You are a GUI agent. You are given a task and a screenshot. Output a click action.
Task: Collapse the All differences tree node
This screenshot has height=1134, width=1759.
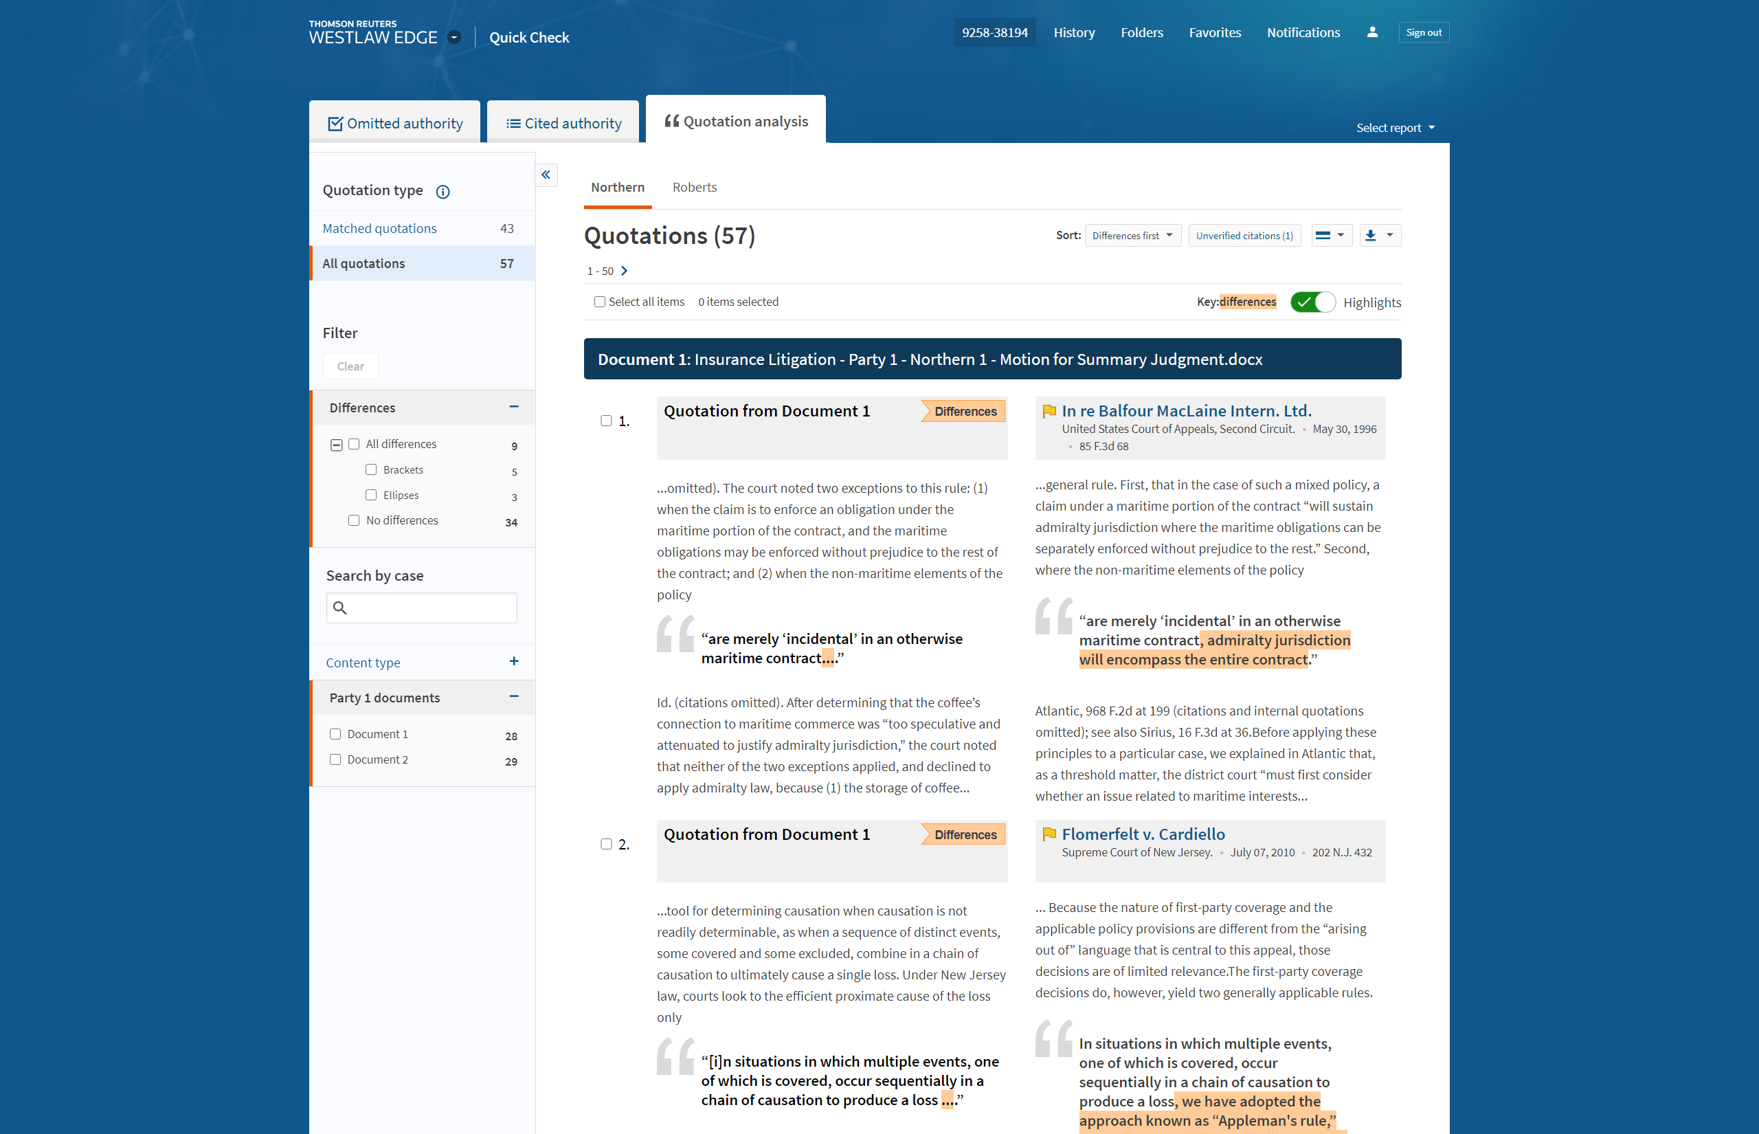[x=337, y=445]
